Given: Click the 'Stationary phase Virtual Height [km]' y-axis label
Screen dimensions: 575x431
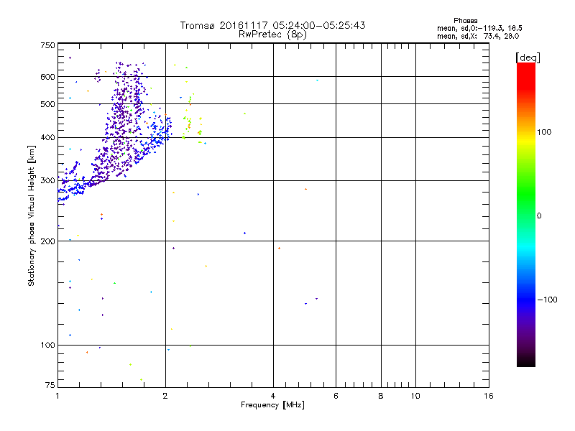Looking at the screenshot, I should [x=32, y=215].
